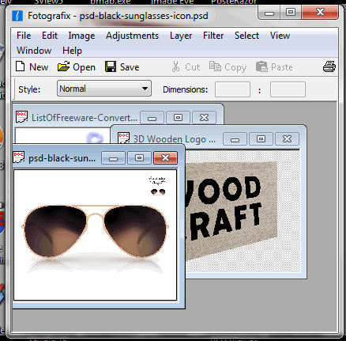Image resolution: width=346 pixels, height=341 pixels.
Task: Close the 3D Wooden Logo window
Action: (287, 139)
